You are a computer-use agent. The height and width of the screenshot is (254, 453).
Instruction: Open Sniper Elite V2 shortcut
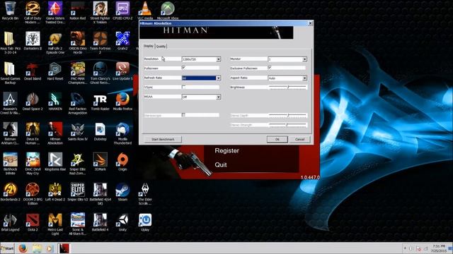coord(78,191)
